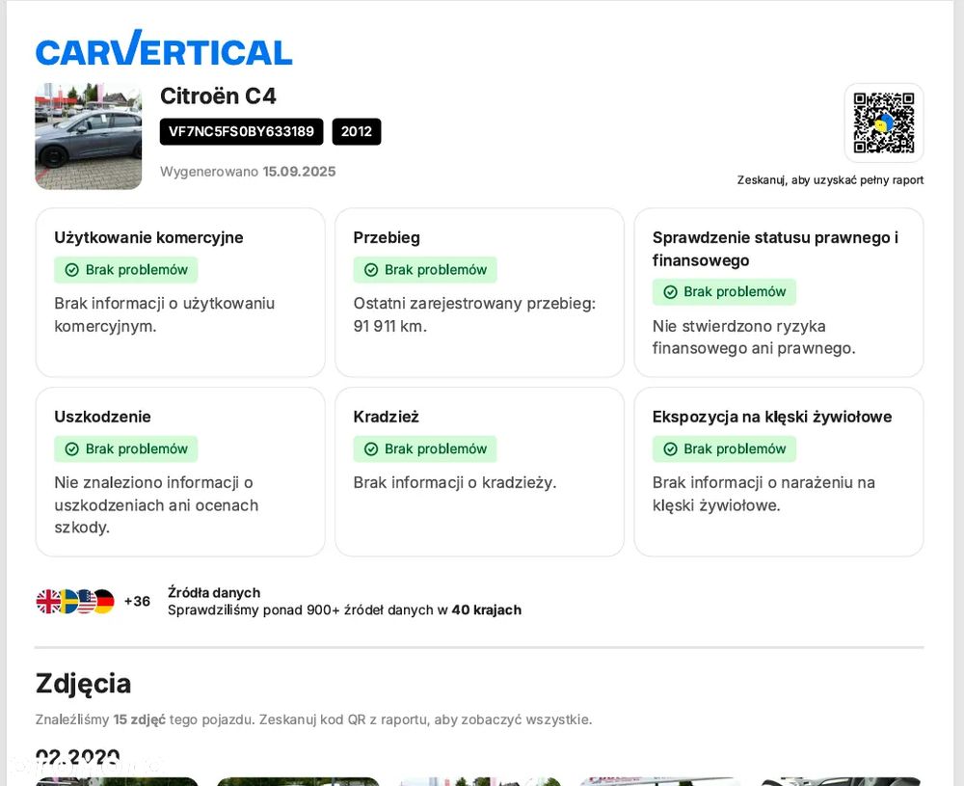964x786 pixels.
Task: Select the VIN badge VF7NC5FS0BY633189
Action: 241,131
